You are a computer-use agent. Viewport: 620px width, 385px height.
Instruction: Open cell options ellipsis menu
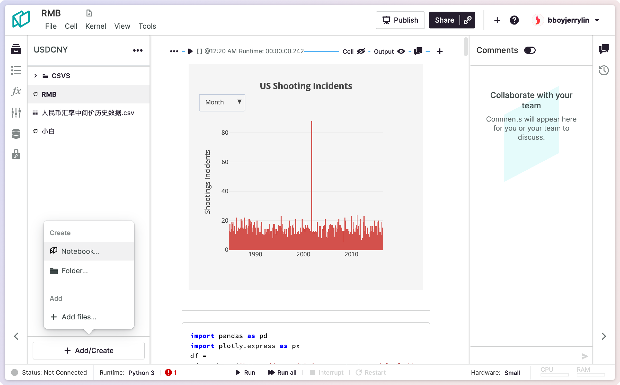[x=174, y=51]
